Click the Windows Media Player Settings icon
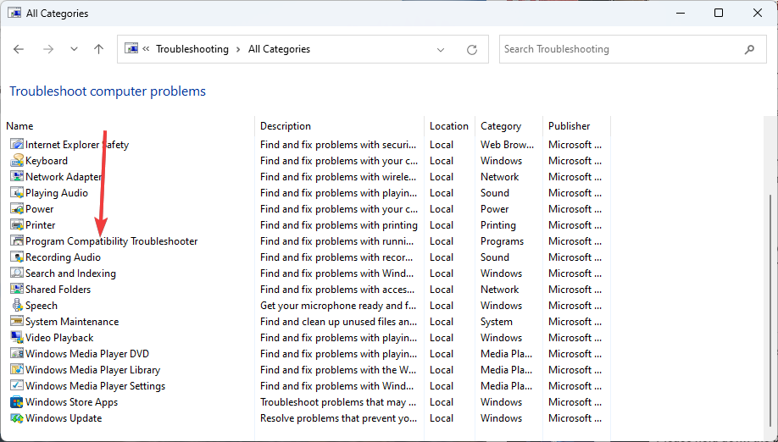This screenshot has height=442, width=778. coord(17,386)
